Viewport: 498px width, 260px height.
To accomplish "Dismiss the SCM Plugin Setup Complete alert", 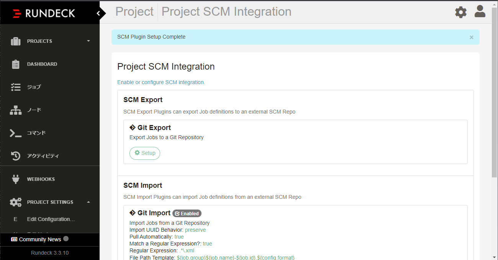I will [472, 37].
